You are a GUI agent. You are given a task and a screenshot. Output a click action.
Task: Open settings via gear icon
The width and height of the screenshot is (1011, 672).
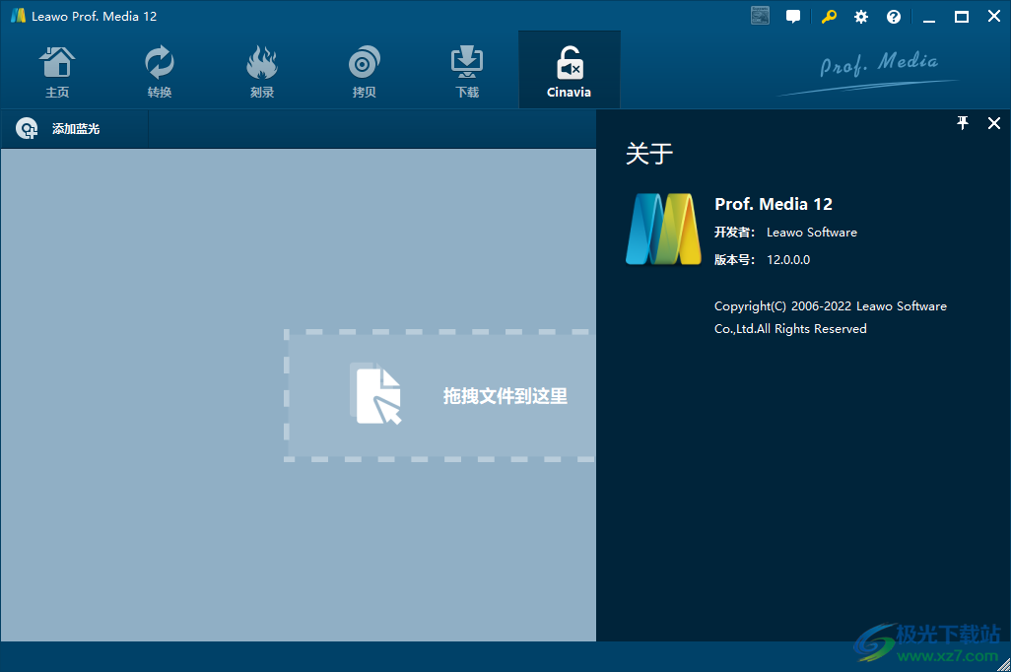(861, 18)
